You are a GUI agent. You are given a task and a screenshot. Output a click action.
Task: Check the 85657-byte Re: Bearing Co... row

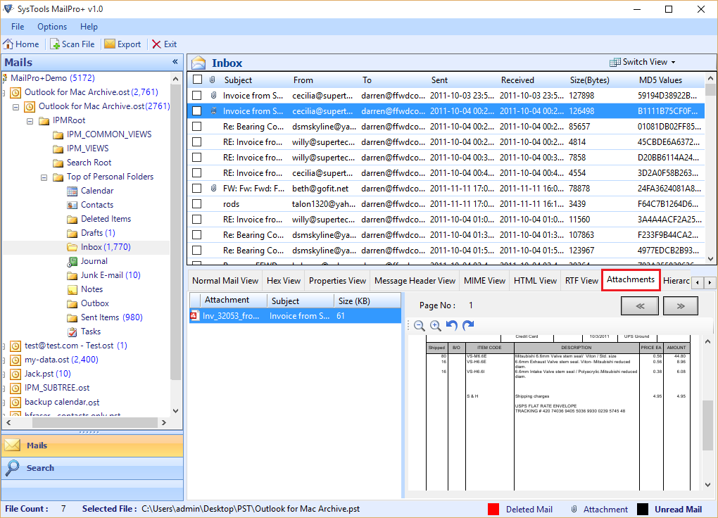197,127
